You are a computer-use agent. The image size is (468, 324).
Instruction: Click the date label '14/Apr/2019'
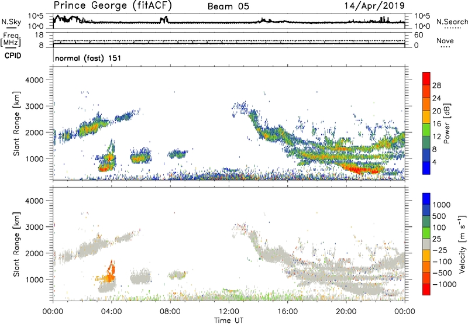coord(374,5)
